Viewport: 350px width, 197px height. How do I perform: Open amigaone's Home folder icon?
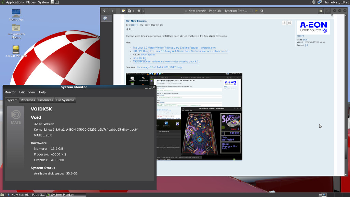16,31
